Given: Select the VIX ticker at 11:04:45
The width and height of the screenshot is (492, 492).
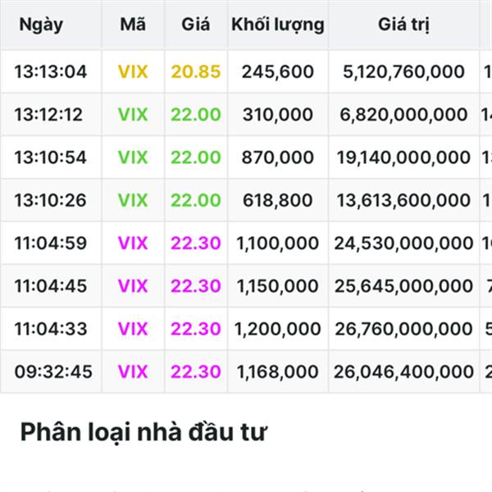Looking at the screenshot, I should [x=133, y=286].
